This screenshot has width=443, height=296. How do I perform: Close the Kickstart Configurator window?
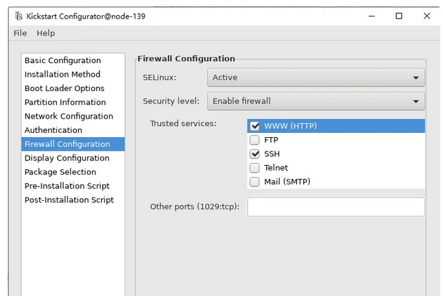(427, 16)
